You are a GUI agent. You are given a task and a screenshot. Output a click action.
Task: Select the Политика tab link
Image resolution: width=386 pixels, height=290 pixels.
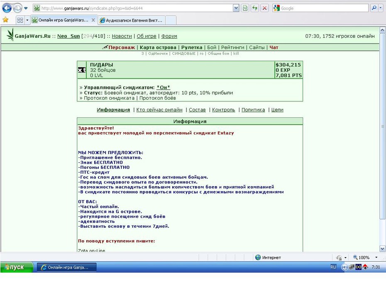coord(253,110)
